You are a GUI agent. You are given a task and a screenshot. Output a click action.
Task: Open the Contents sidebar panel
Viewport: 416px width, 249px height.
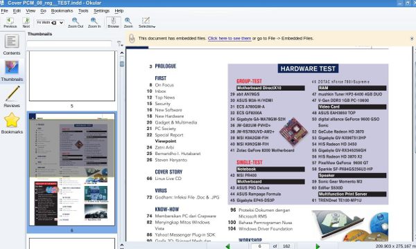pyautogui.click(x=12, y=44)
